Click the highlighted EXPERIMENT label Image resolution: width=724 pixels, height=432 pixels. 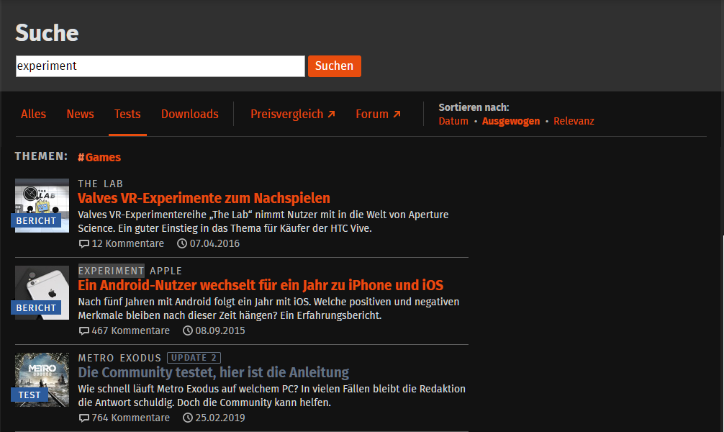112,271
